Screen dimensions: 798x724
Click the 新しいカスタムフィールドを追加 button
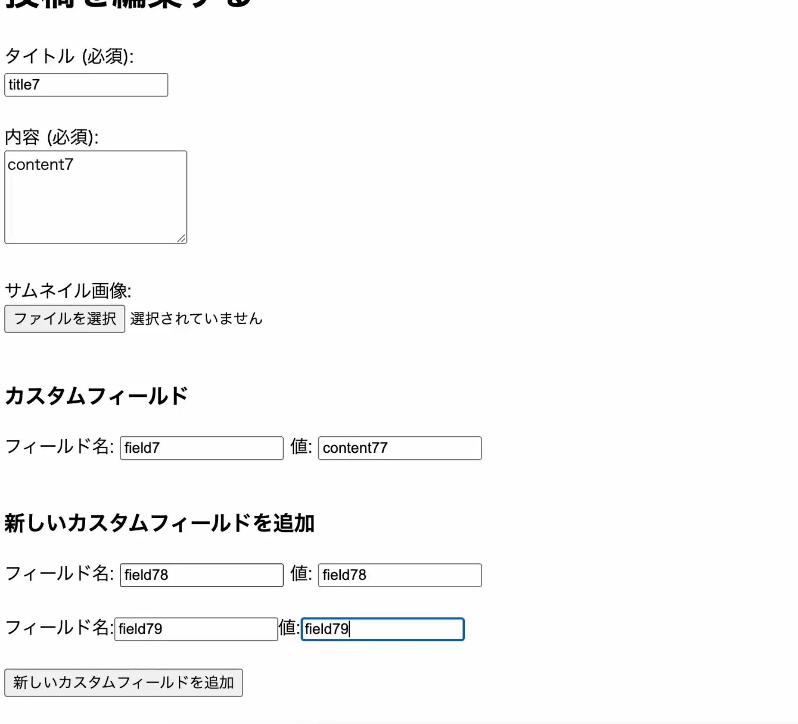124,683
